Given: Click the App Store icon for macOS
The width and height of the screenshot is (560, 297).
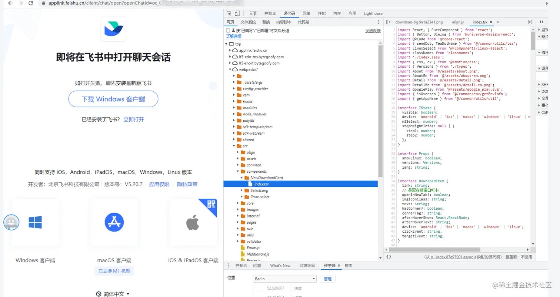Looking at the screenshot, I should [x=114, y=222].
